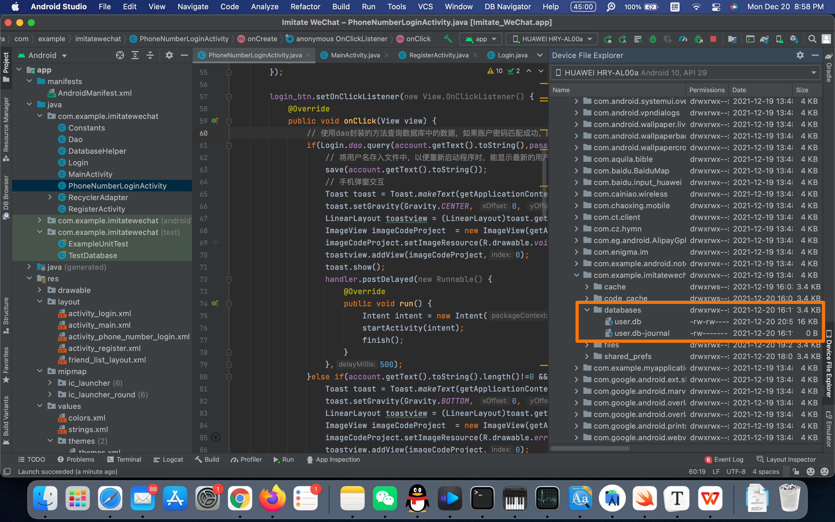The width and height of the screenshot is (835, 522).
Task: Click the Apply Code Changes icon
Action: tap(638, 39)
